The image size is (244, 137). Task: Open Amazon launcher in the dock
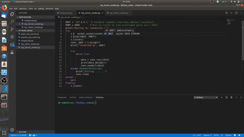4,64
